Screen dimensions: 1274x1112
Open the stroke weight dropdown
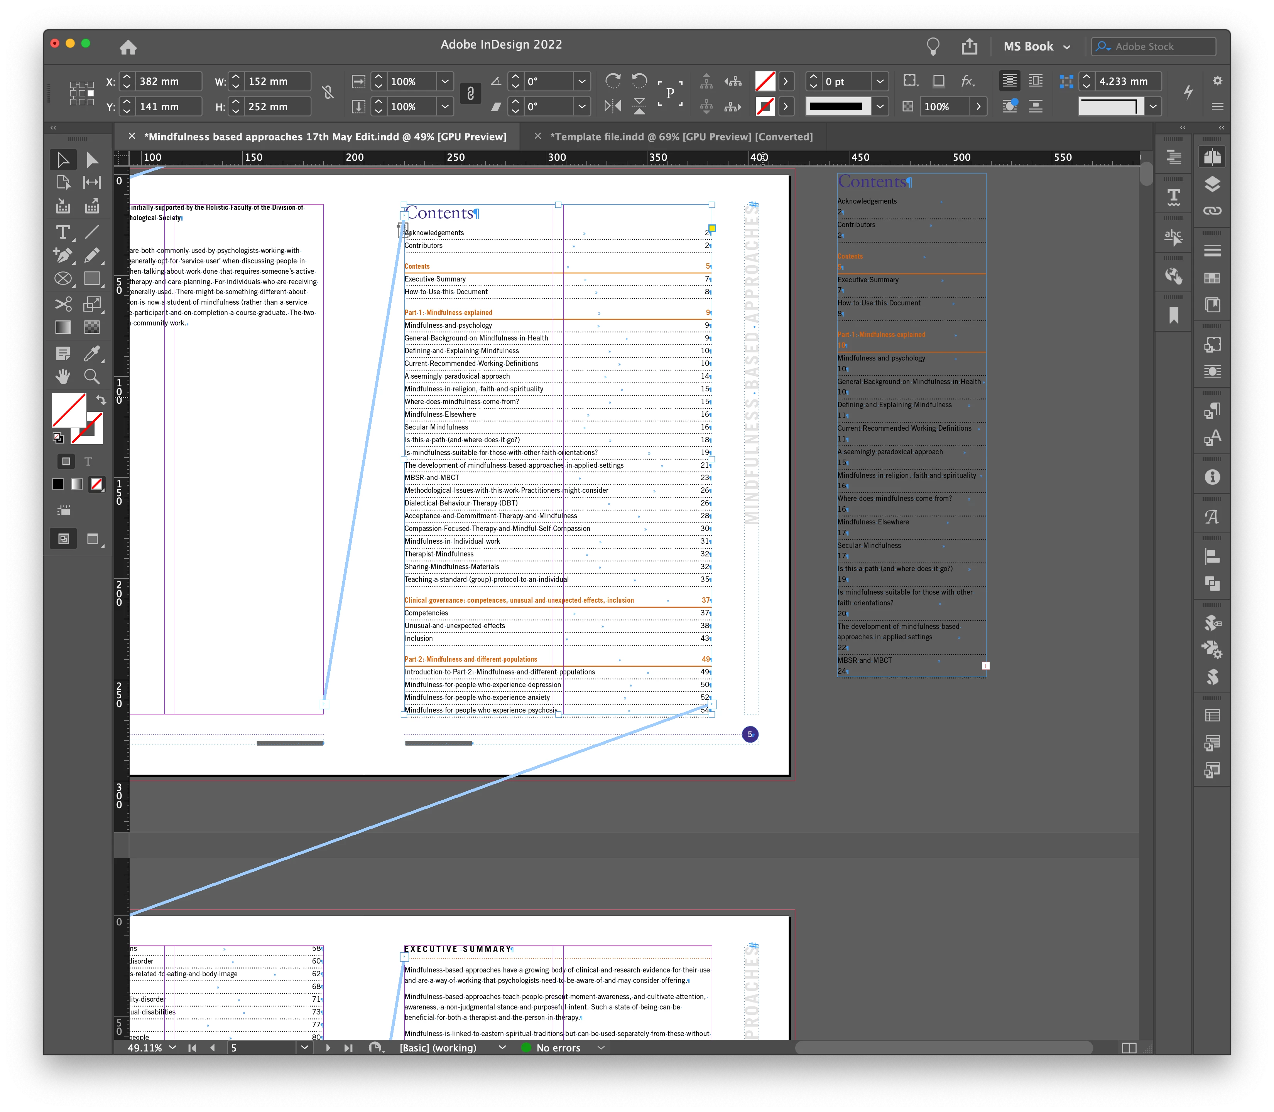pyautogui.click(x=880, y=81)
